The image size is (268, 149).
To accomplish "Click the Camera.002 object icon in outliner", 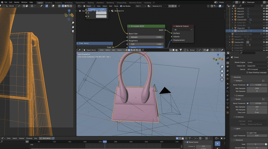I will pos(235,20).
